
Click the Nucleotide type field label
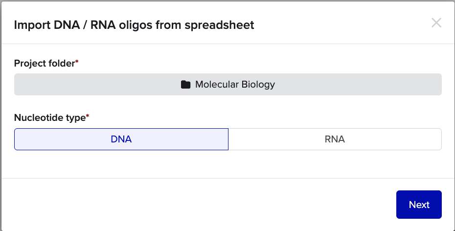point(49,117)
